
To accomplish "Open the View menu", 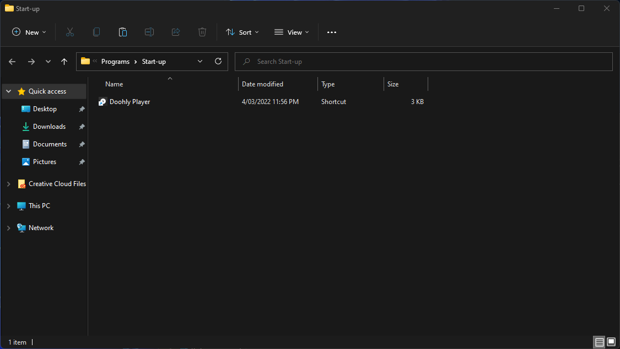I will pos(292,32).
